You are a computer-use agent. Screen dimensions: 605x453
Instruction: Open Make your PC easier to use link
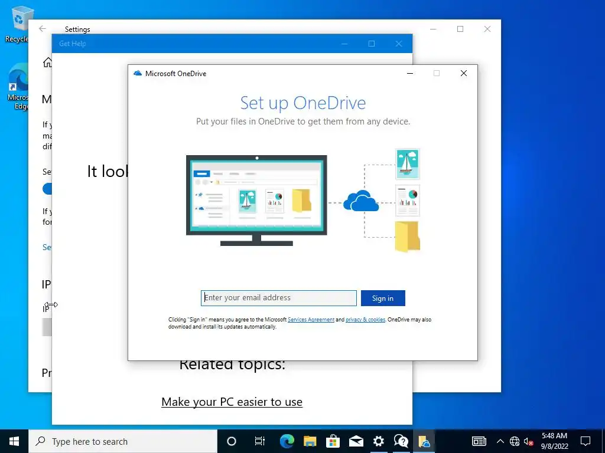(x=232, y=402)
